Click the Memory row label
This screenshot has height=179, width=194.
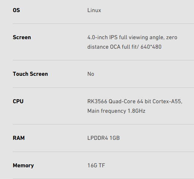[23, 165]
